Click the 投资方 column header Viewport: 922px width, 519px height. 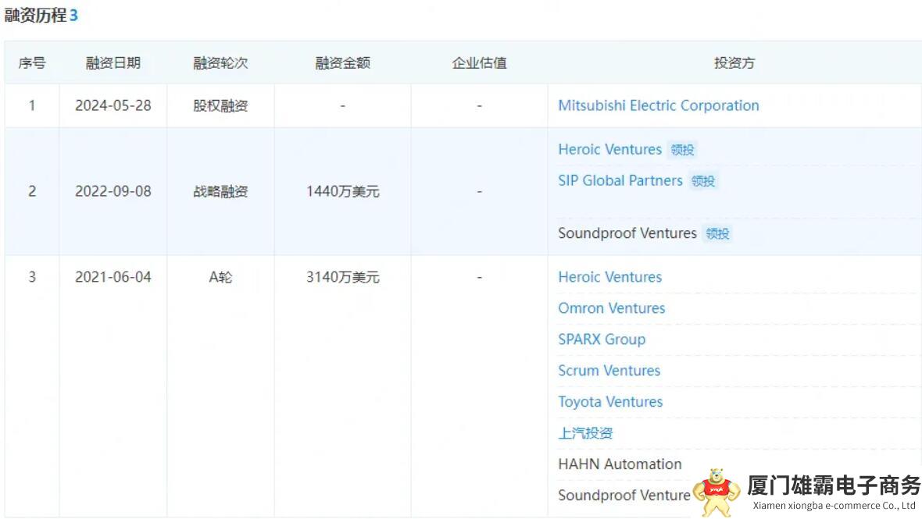click(x=734, y=63)
